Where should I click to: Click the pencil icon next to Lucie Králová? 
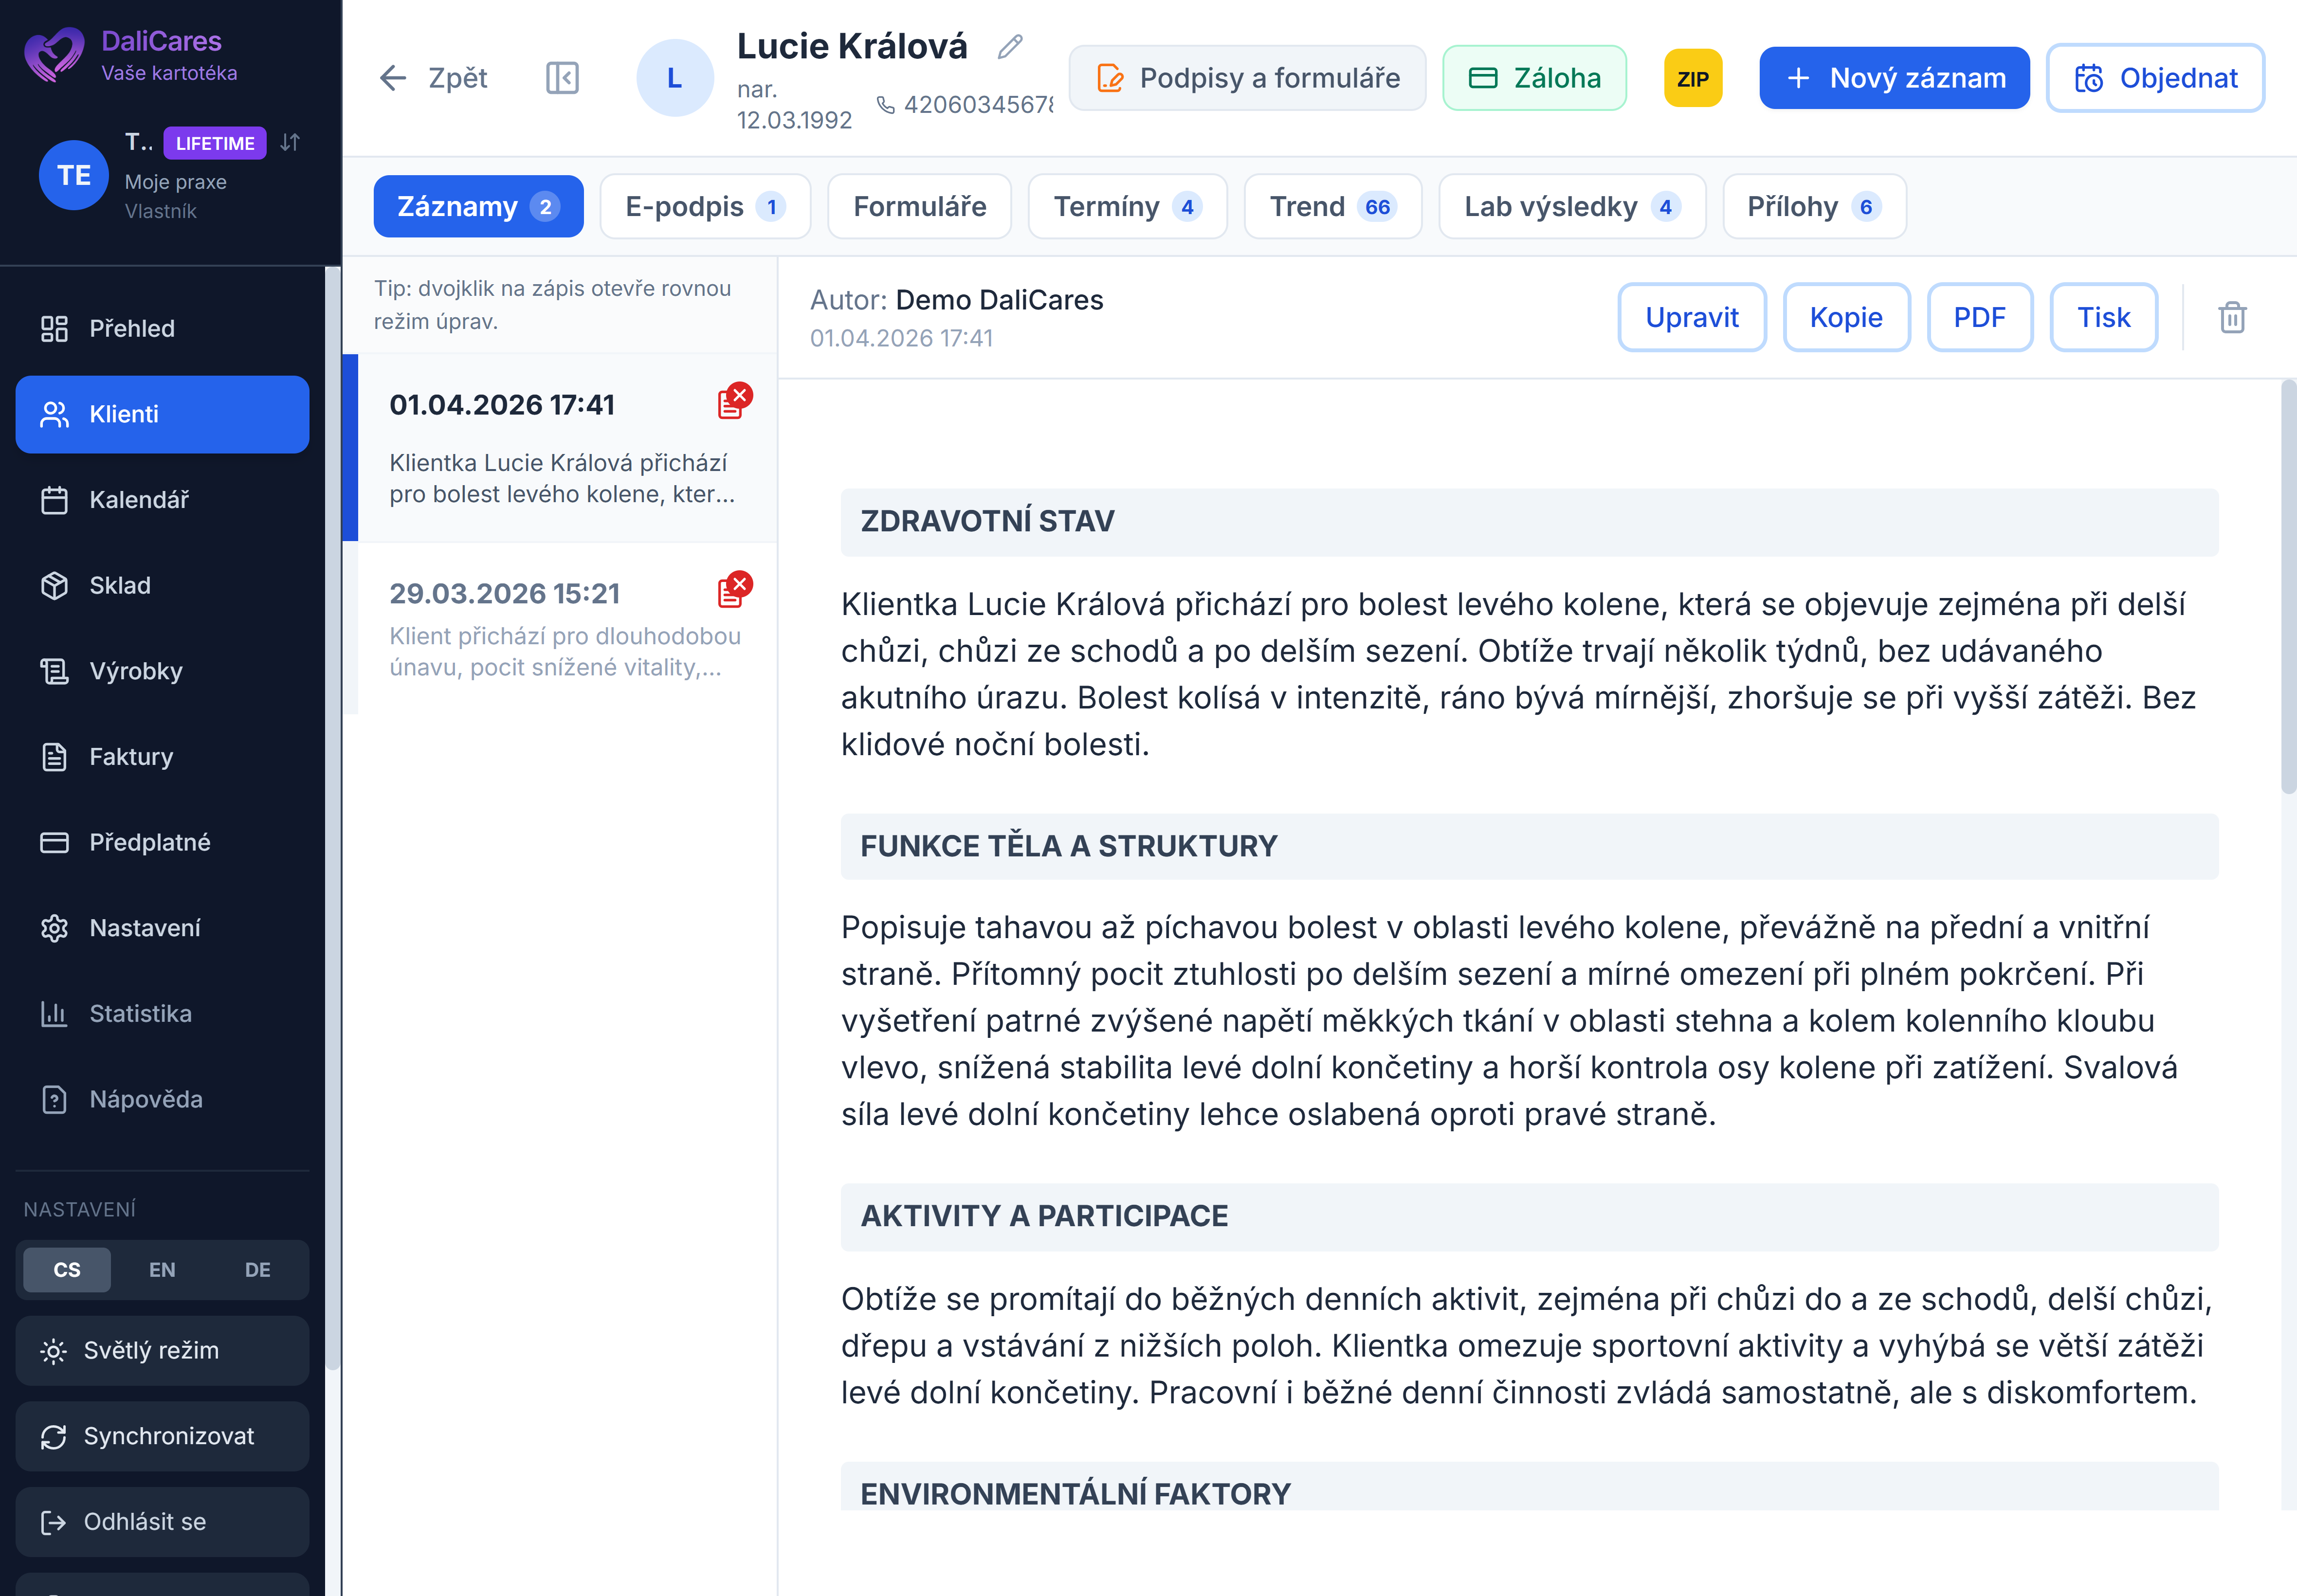pos(1010,46)
